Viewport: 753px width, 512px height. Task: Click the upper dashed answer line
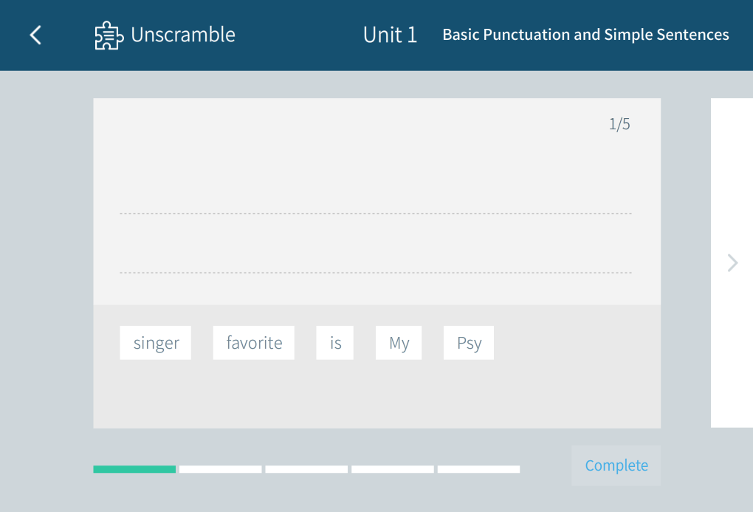click(375, 214)
